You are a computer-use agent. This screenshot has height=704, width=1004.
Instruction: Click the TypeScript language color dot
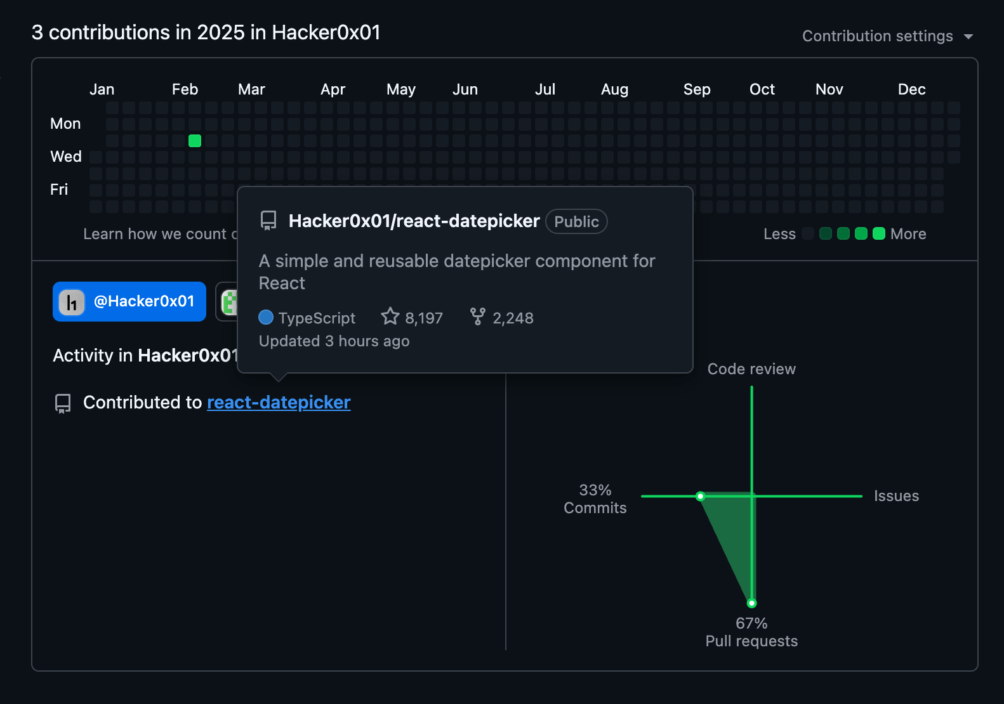266,317
